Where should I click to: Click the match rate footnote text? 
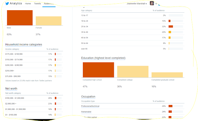pyautogui.click(x=28, y=81)
